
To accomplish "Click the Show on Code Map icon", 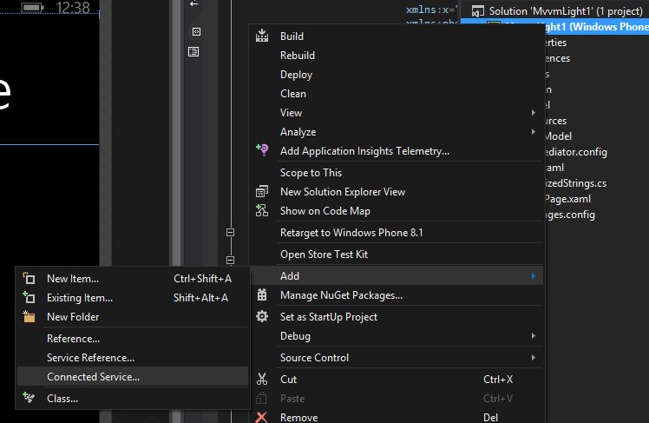I will point(261,210).
